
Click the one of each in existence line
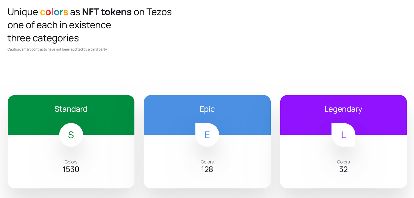59,25
